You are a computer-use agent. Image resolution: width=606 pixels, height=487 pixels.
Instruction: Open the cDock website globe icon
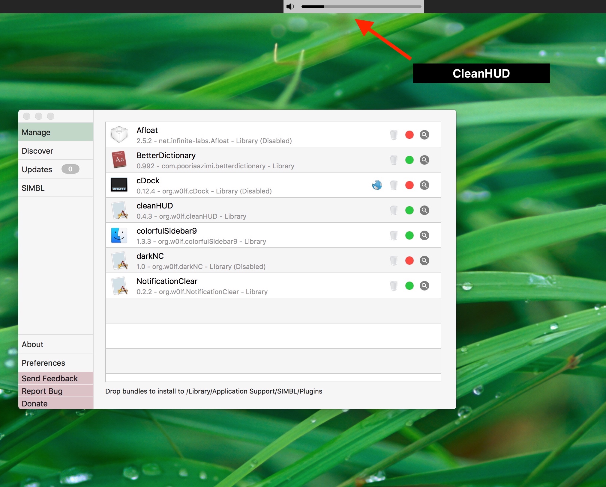coord(377,185)
